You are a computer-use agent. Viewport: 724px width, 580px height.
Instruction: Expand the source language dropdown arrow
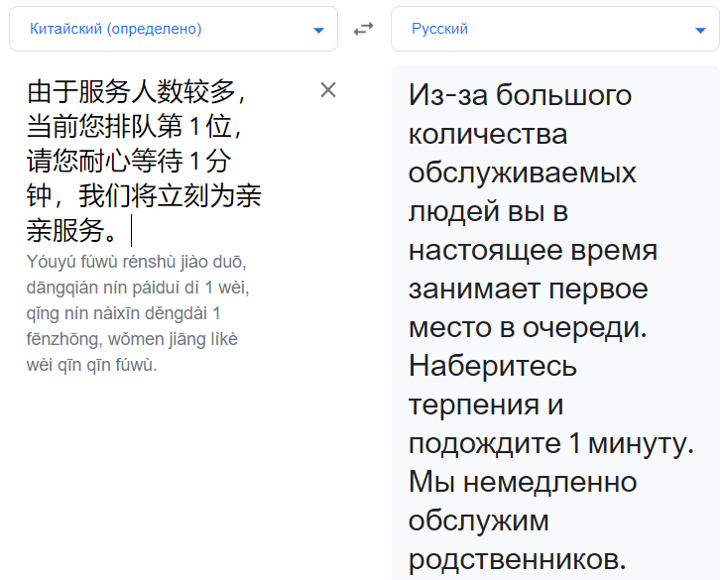pyautogui.click(x=318, y=30)
